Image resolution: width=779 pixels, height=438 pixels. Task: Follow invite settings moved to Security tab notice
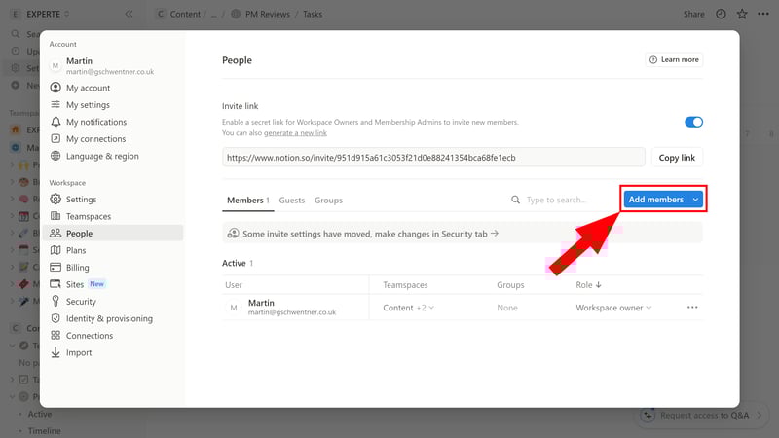(462, 234)
